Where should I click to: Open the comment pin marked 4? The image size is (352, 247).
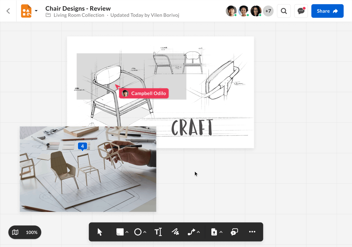82,146
